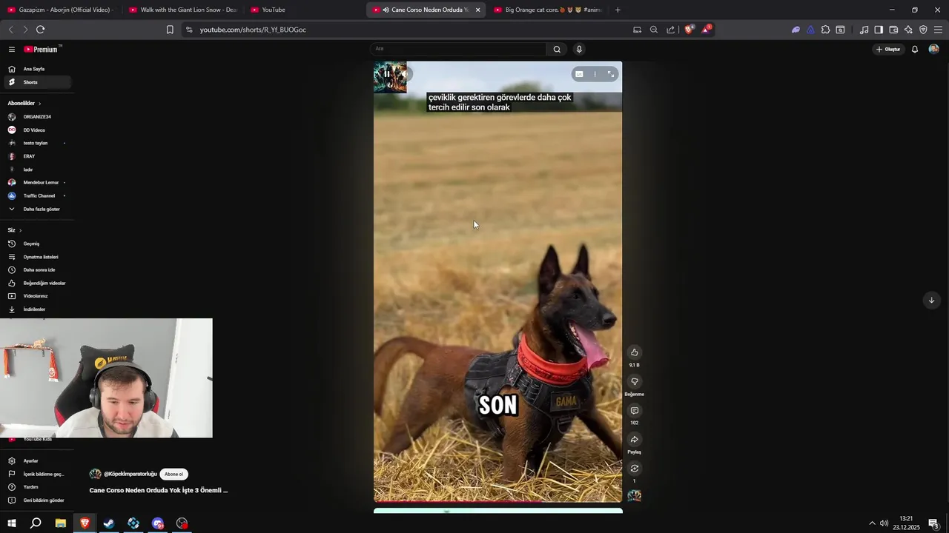
Task: Bookmark this page in address bar
Action: point(170,30)
